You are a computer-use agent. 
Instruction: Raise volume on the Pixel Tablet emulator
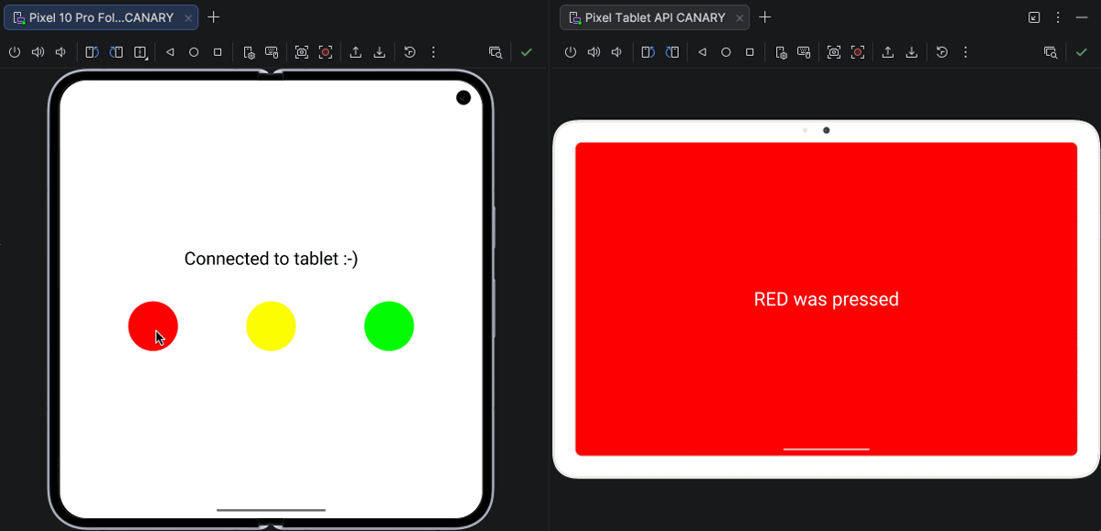coord(594,52)
